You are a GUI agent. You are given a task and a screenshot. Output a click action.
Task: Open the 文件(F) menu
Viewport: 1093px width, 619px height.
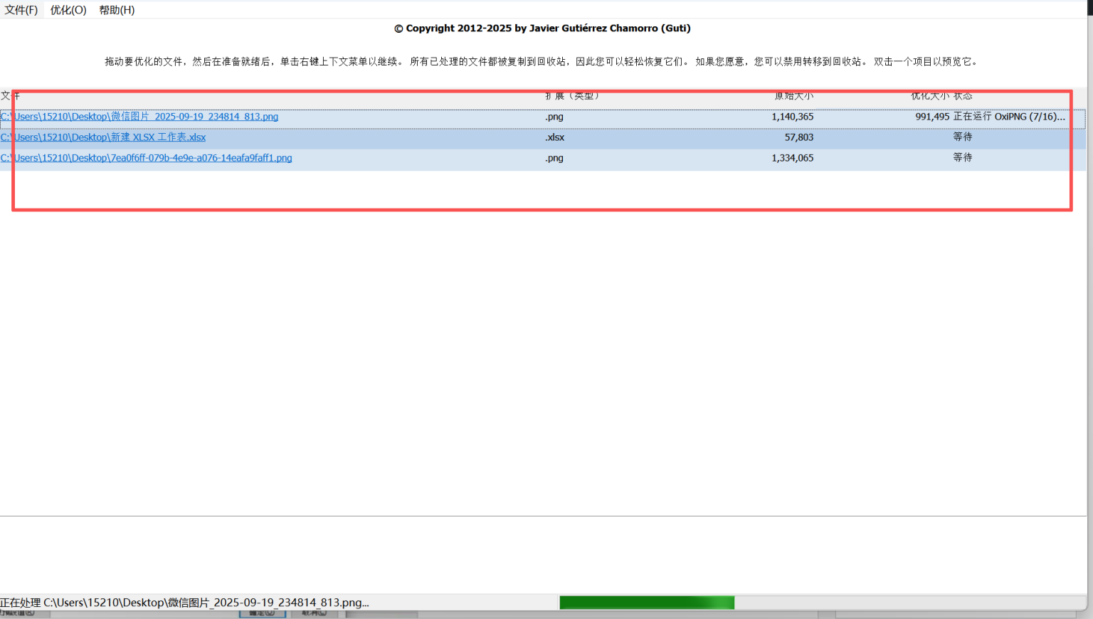(x=21, y=9)
